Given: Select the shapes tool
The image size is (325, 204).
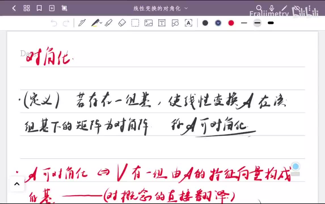Looking at the screenshot, I should [175, 23].
